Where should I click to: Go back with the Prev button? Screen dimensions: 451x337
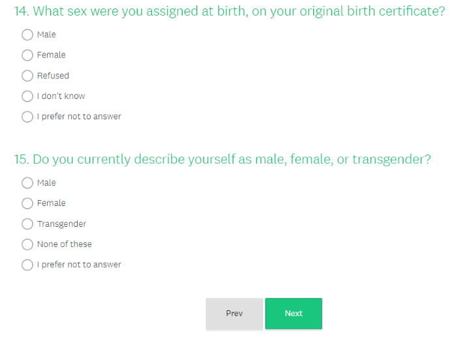234,314
